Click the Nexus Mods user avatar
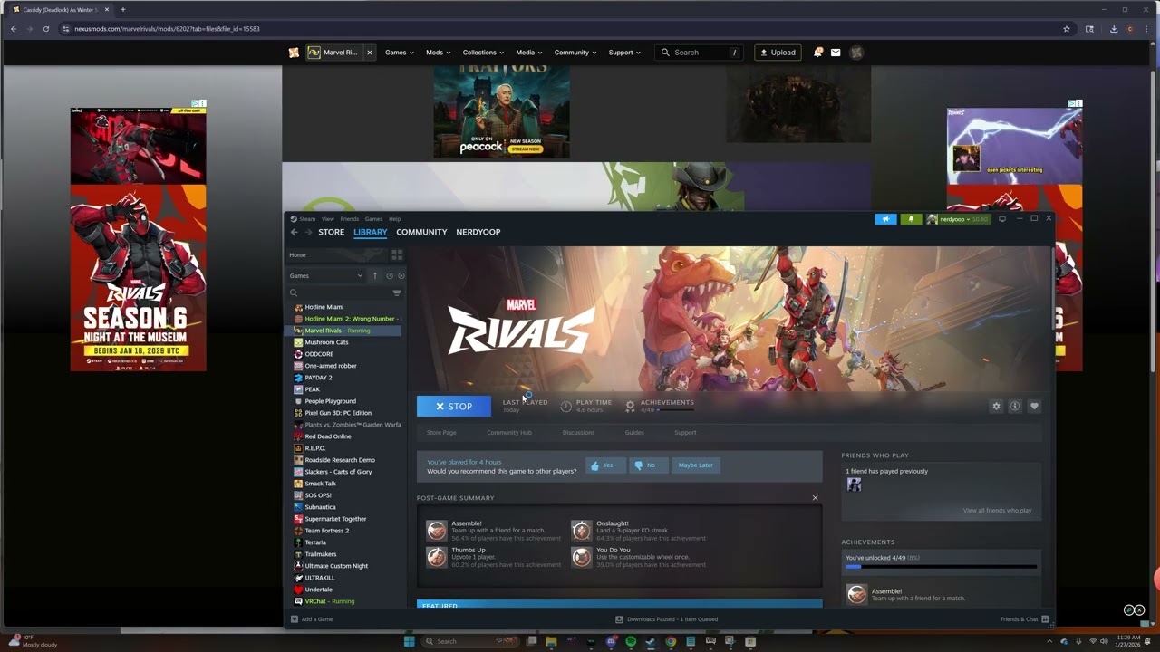Image resolution: width=1160 pixels, height=652 pixels. pyautogui.click(x=856, y=53)
